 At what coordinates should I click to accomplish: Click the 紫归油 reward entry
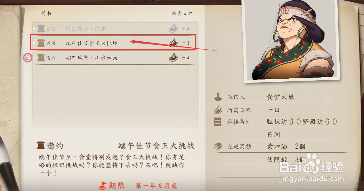coord(286,146)
